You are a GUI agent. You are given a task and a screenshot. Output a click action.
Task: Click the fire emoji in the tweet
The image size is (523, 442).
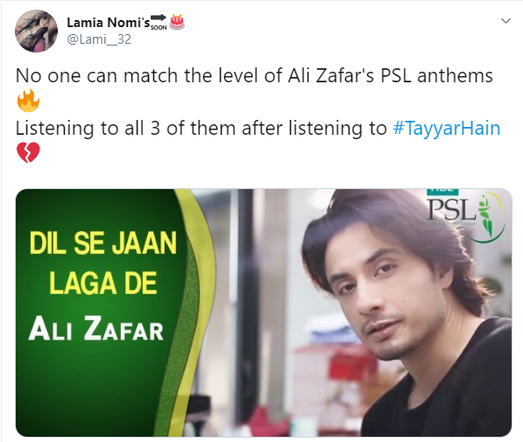point(28,101)
